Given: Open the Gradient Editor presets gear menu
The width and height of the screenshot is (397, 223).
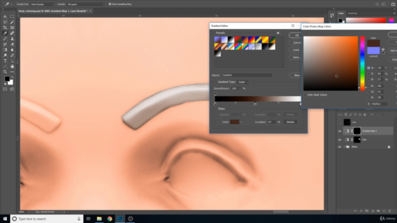Looking at the screenshot, I should coord(279,33).
